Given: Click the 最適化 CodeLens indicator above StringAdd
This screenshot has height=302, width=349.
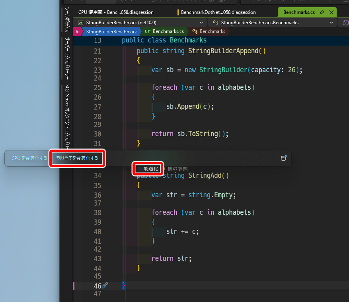Looking at the screenshot, I should click(x=148, y=169).
